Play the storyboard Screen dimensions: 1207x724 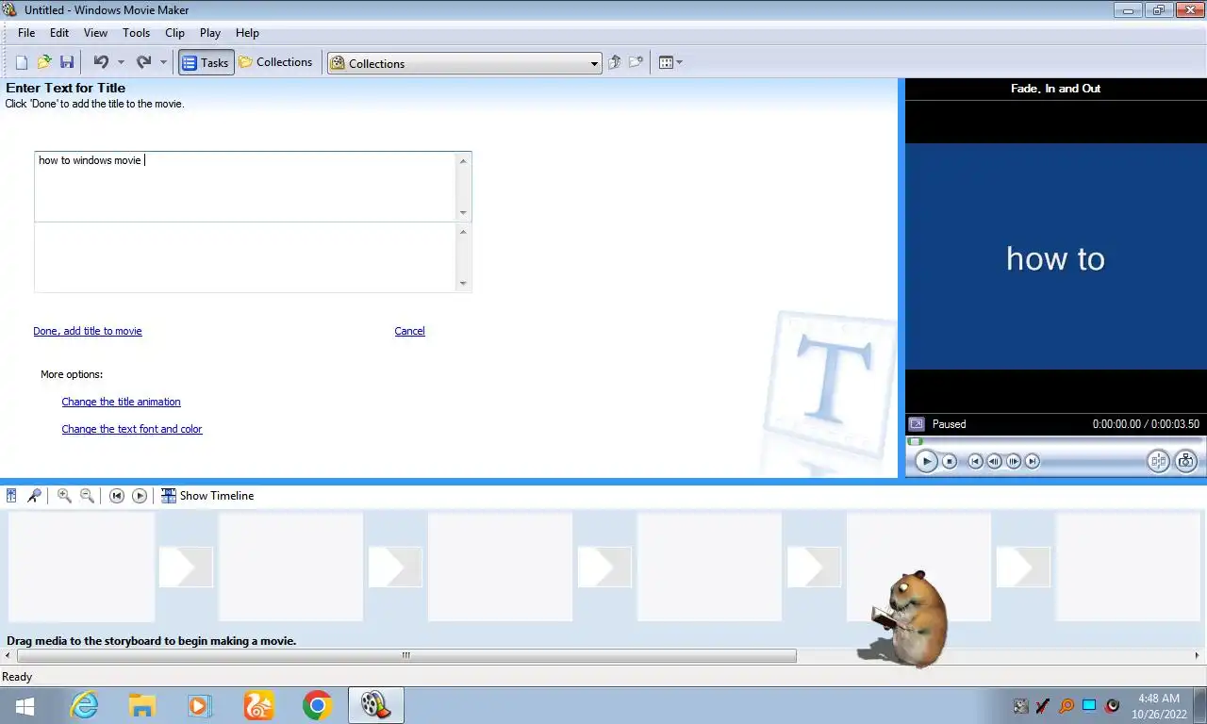(140, 496)
